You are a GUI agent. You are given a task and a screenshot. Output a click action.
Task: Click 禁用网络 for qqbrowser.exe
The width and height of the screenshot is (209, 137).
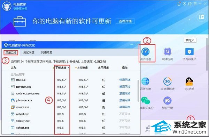125,100
